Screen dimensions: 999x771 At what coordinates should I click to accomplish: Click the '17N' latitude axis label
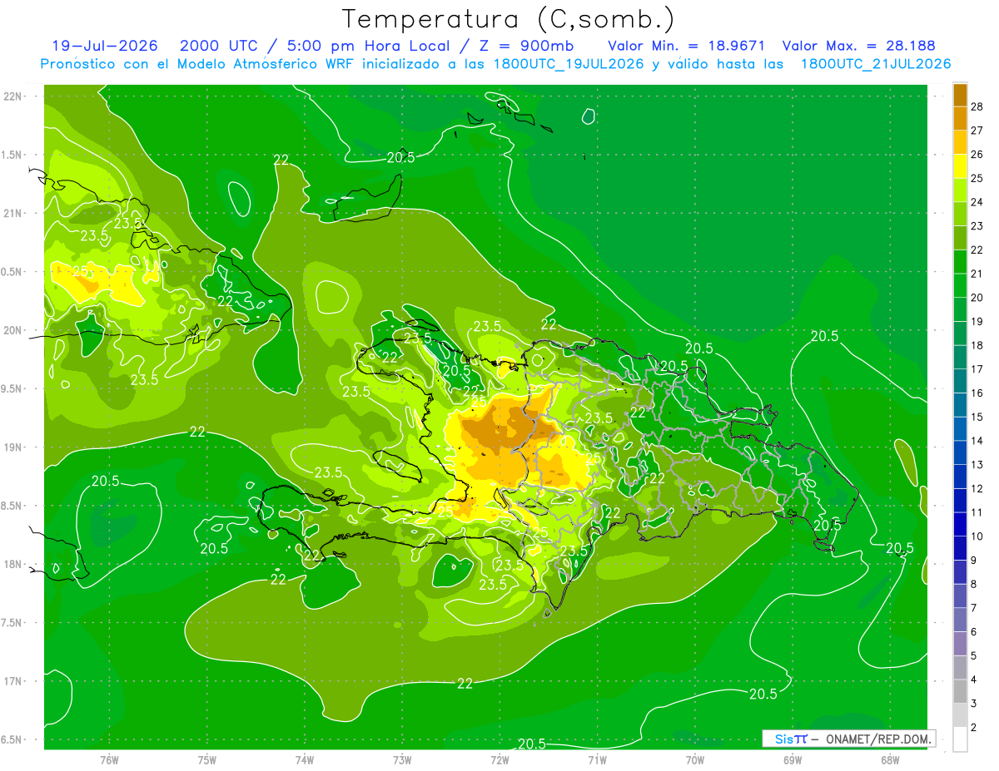pos(13,681)
